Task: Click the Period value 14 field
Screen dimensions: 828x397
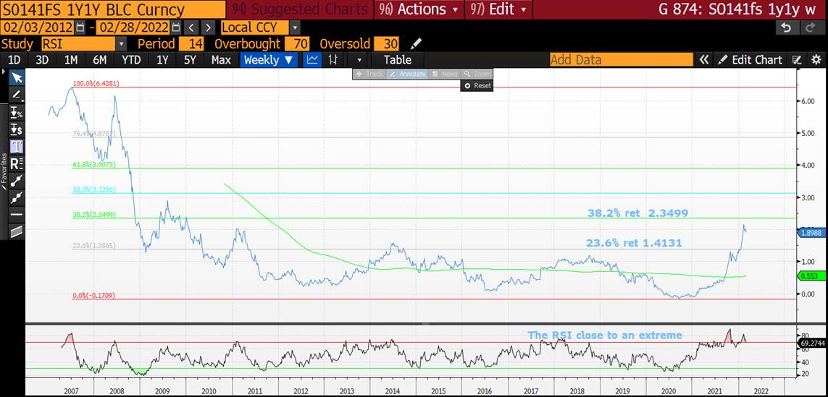Action: click(x=192, y=44)
